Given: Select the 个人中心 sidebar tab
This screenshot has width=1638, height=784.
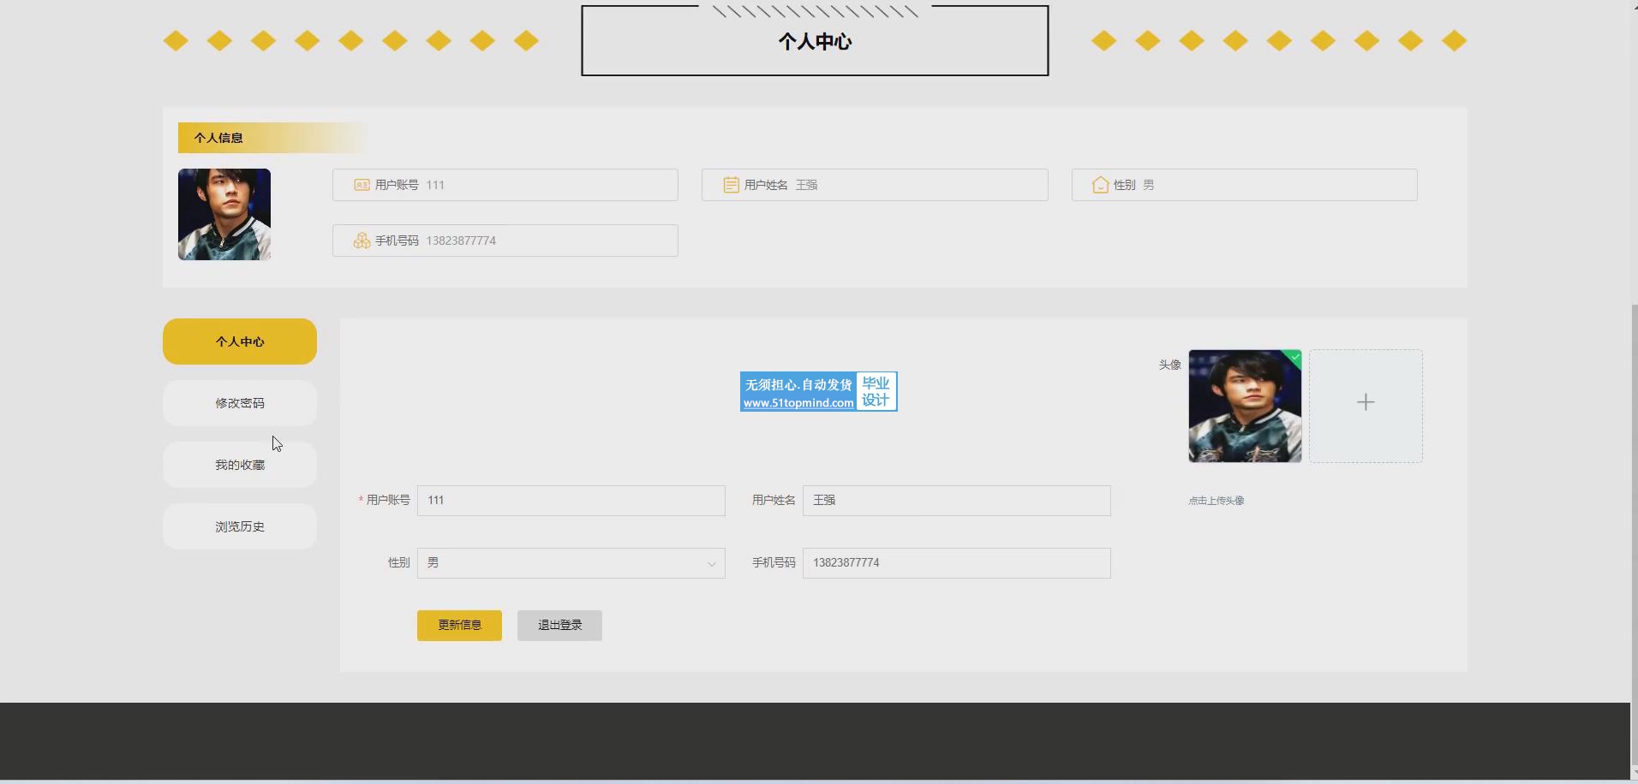Looking at the screenshot, I should click(240, 342).
